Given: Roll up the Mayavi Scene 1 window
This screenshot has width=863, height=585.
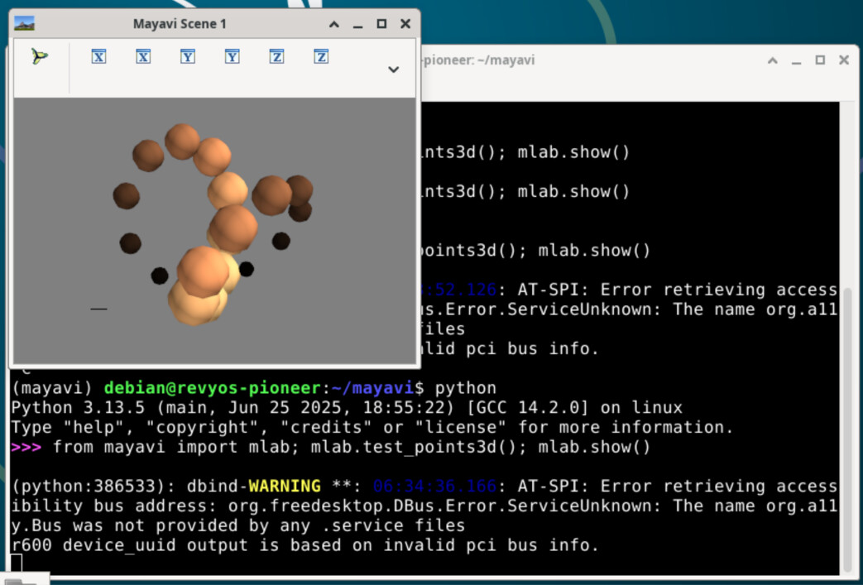Looking at the screenshot, I should tap(334, 24).
